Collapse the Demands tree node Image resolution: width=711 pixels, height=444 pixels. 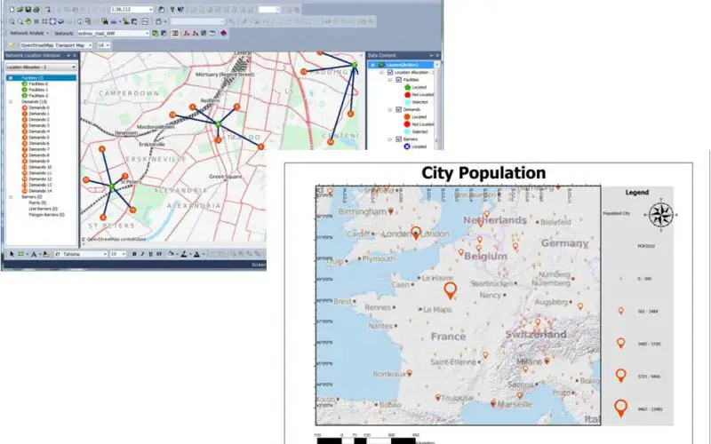pos(11,102)
